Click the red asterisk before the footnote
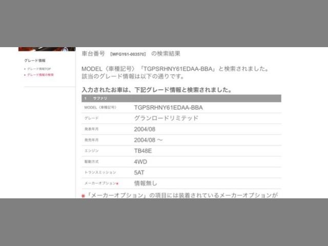This screenshot has height=246, width=328. tap(83, 196)
